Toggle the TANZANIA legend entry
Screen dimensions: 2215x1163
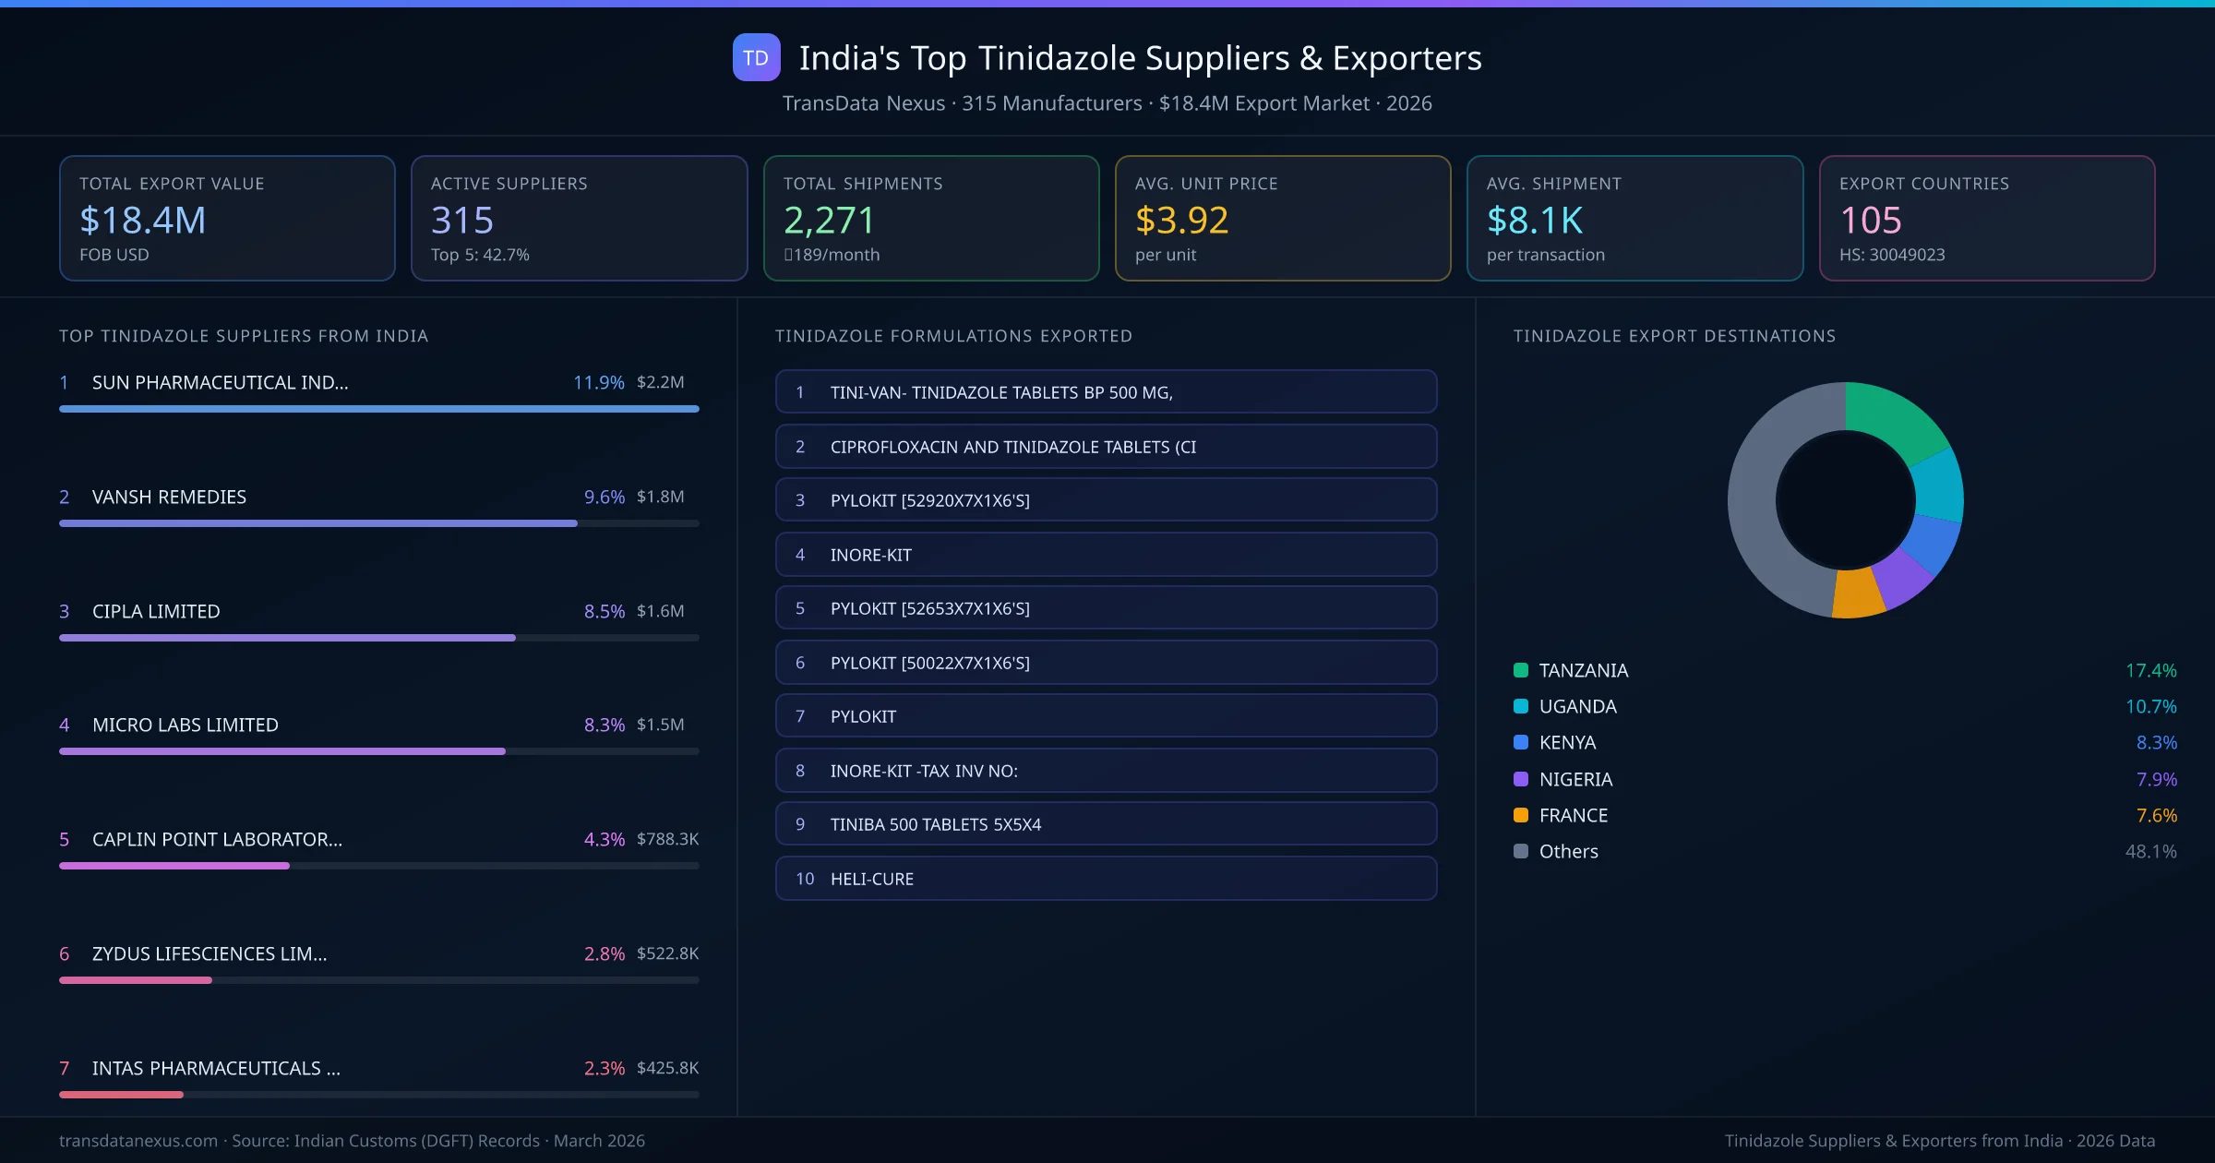(1582, 670)
